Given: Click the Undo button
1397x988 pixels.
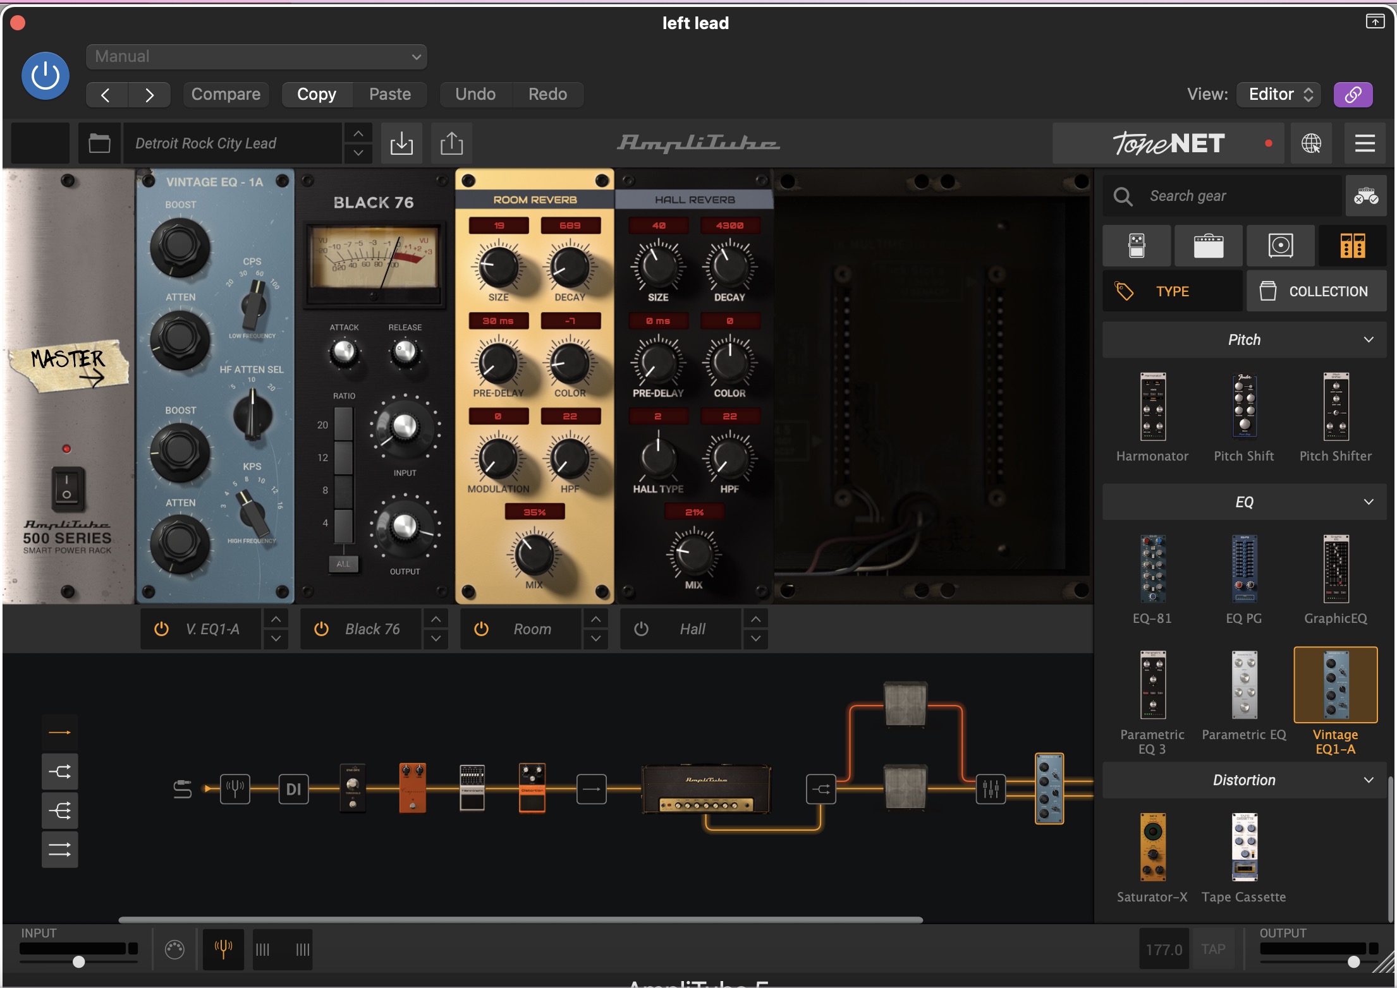Looking at the screenshot, I should coord(475,94).
